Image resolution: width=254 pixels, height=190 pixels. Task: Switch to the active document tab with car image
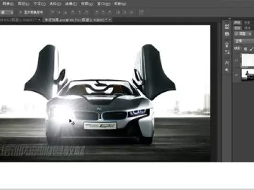[75, 20]
